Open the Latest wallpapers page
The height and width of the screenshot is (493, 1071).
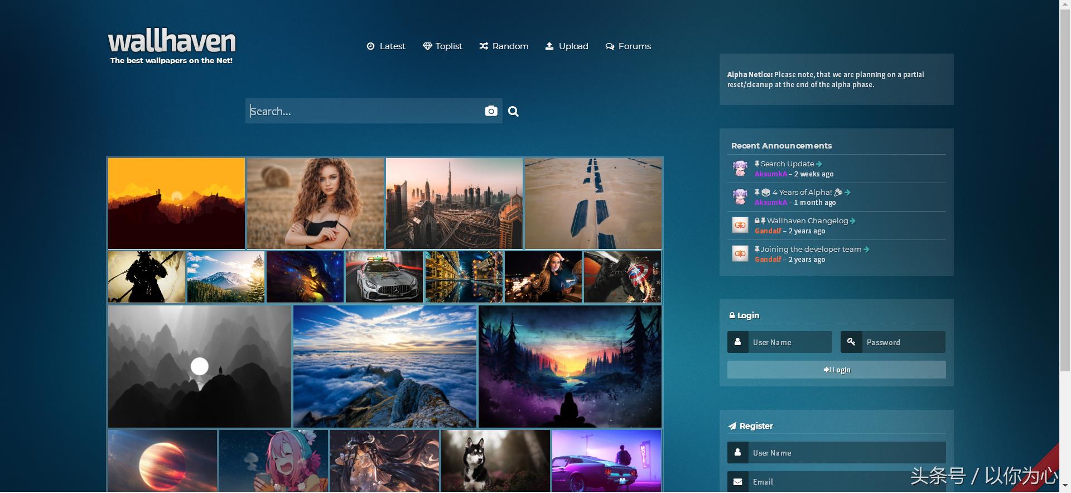click(x=386, y=46)
